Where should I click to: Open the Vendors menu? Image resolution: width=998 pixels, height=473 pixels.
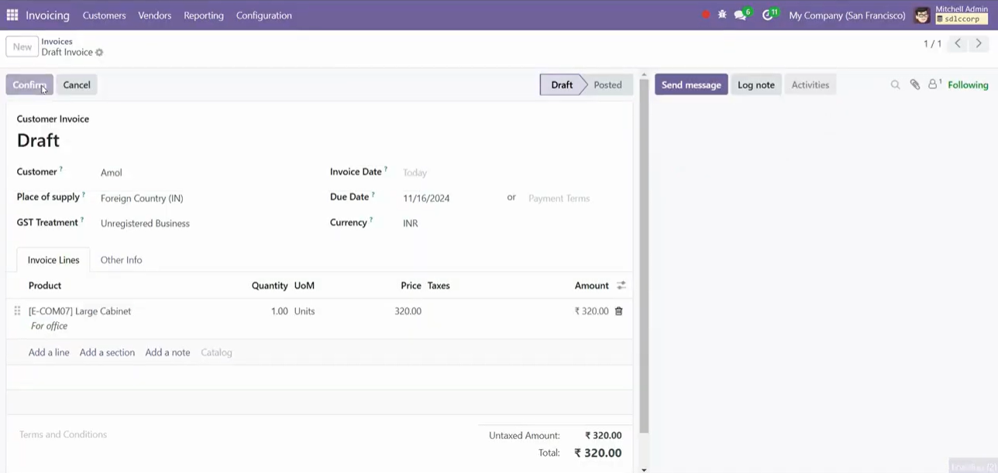click(155, 15)
